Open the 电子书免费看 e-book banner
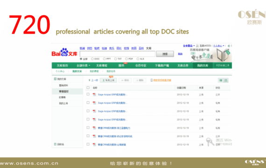Viewport: 266px width, 168px height. pos(210,55)
